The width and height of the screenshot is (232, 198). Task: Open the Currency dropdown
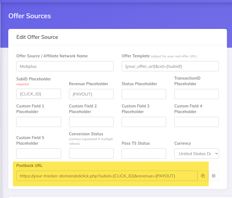coord(196,154)
